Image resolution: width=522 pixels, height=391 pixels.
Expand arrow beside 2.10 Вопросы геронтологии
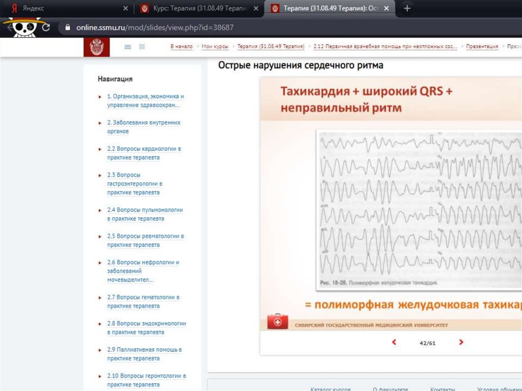pyautogui.click(x=100, y=376)
